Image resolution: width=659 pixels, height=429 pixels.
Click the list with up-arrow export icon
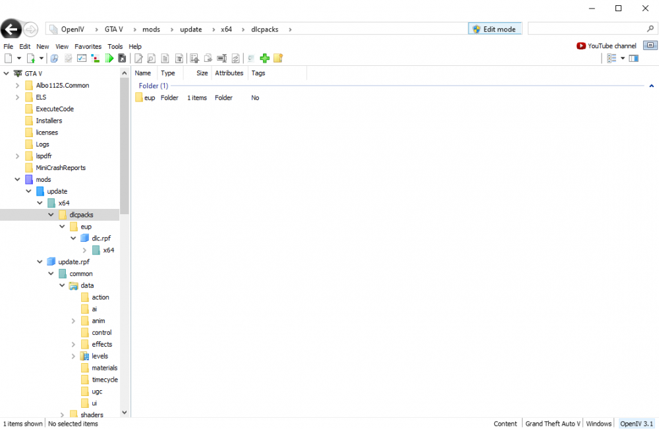coord(194,59)
